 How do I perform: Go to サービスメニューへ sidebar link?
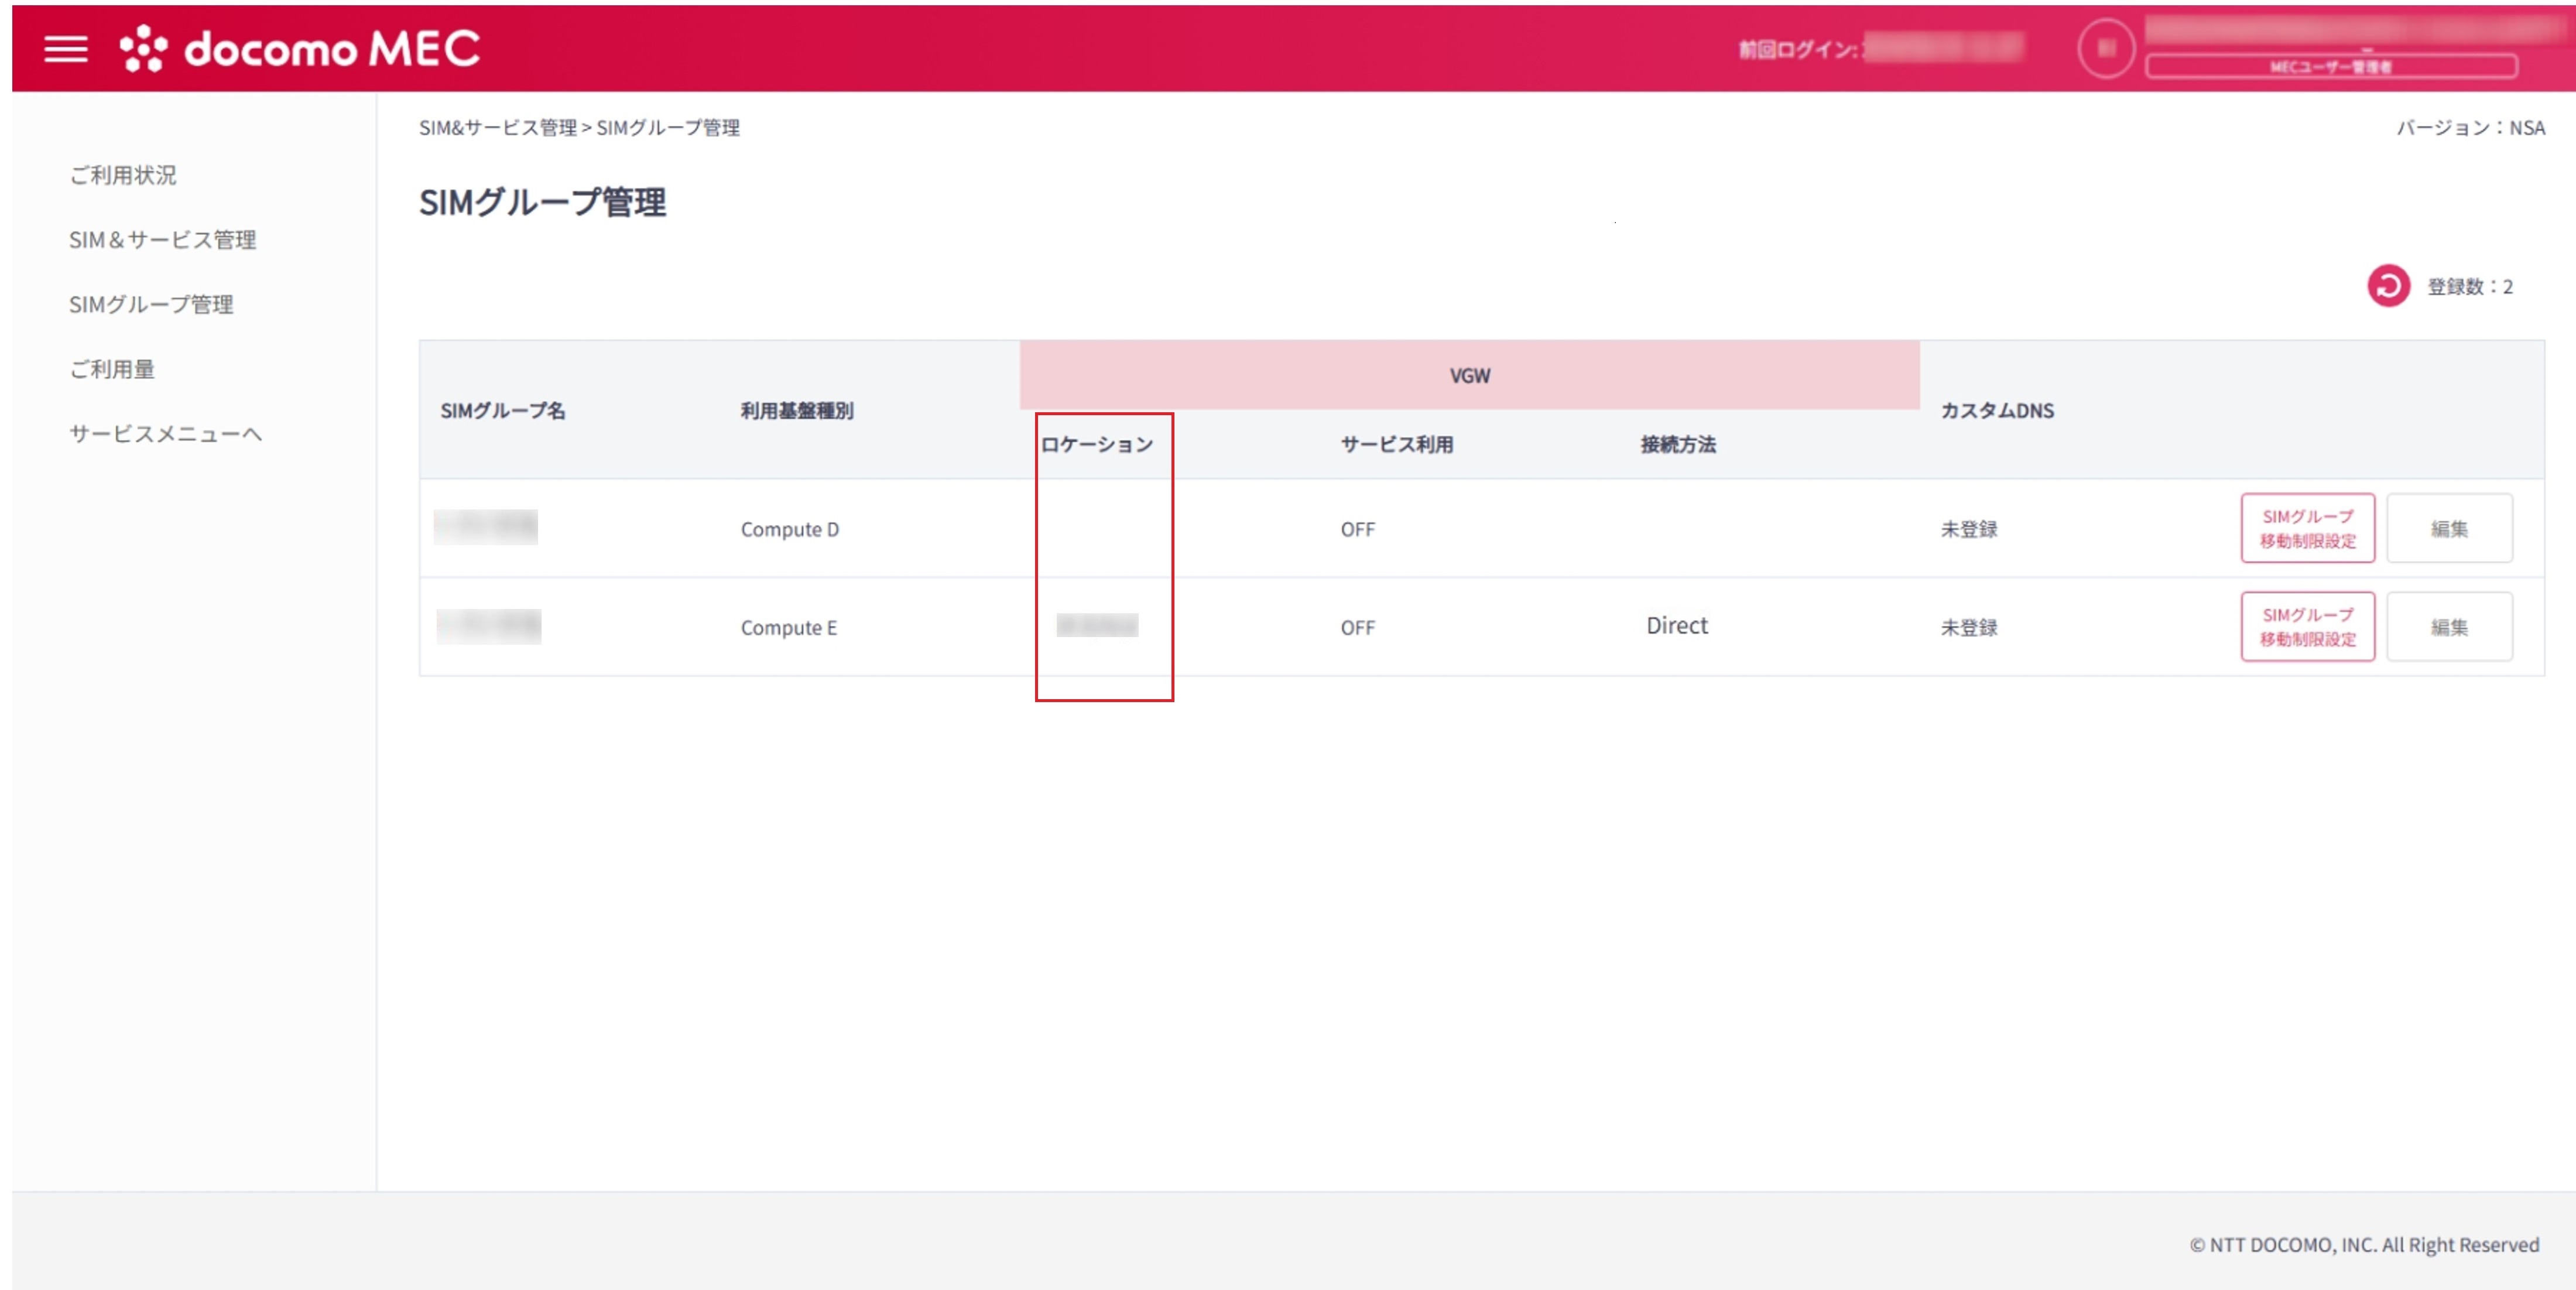[x=166, y=434]
